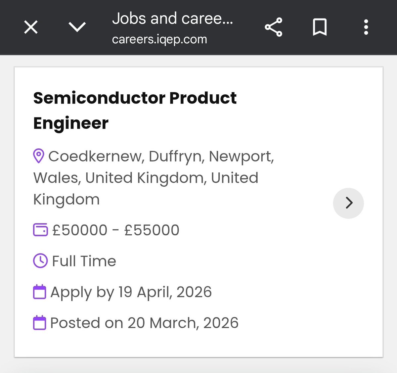The height and width of the screenshot is (373, 397).
Task: Click the Posted on 20 March, 2026 text
Action: [x=144, y=323]
